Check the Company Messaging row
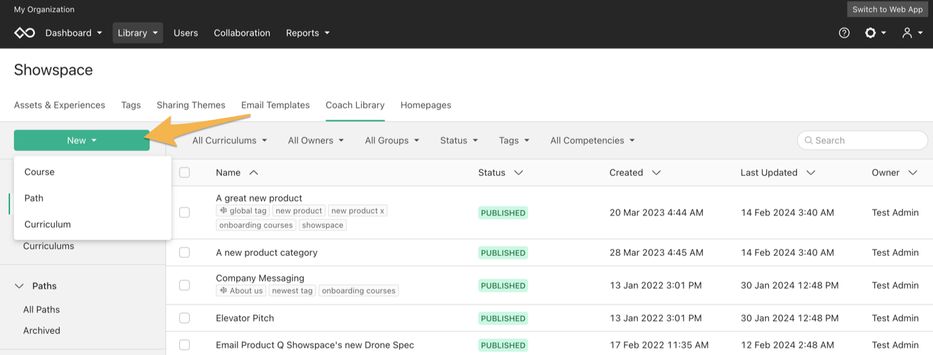This screenshot has width=933, height=355. click(x=185, y=285)
